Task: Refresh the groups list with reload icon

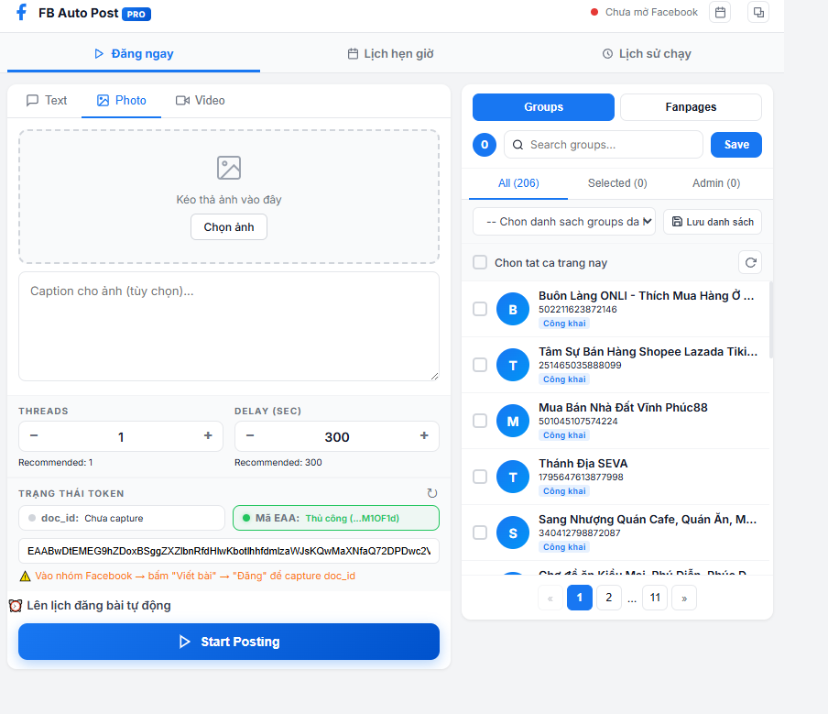Action: [x=750, y=263]
